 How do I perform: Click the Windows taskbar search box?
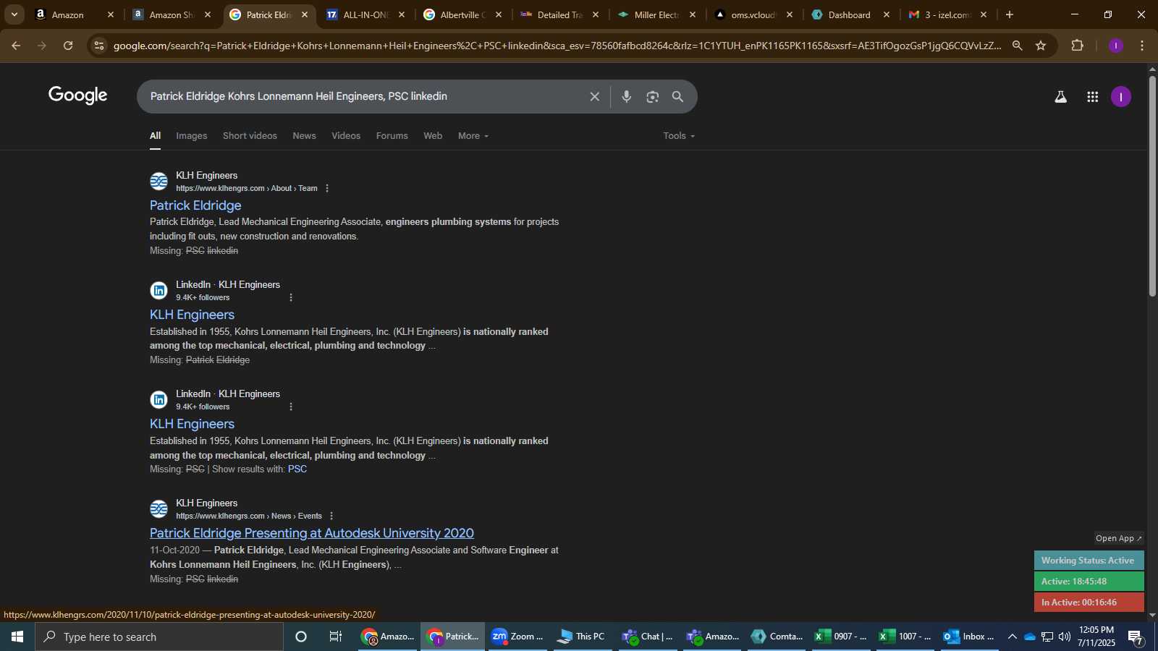[x=159, y=637]
